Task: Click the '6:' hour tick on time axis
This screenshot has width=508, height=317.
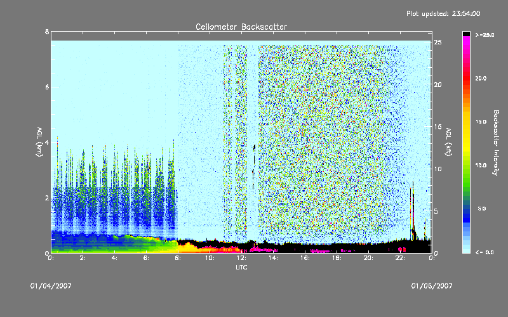Action: (146, 258)
